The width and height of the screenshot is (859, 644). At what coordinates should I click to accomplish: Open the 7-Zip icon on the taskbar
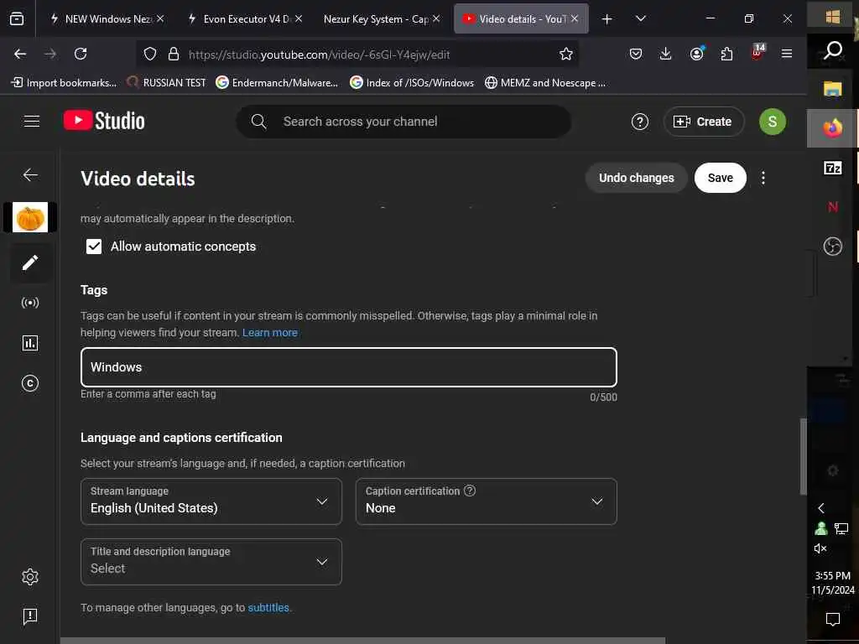pyautogui.click(x=833, y=168)
